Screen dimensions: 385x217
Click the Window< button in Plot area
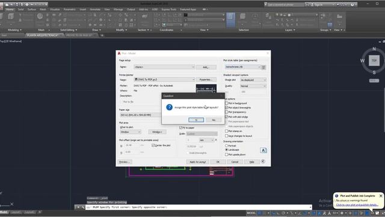[157, 132]
